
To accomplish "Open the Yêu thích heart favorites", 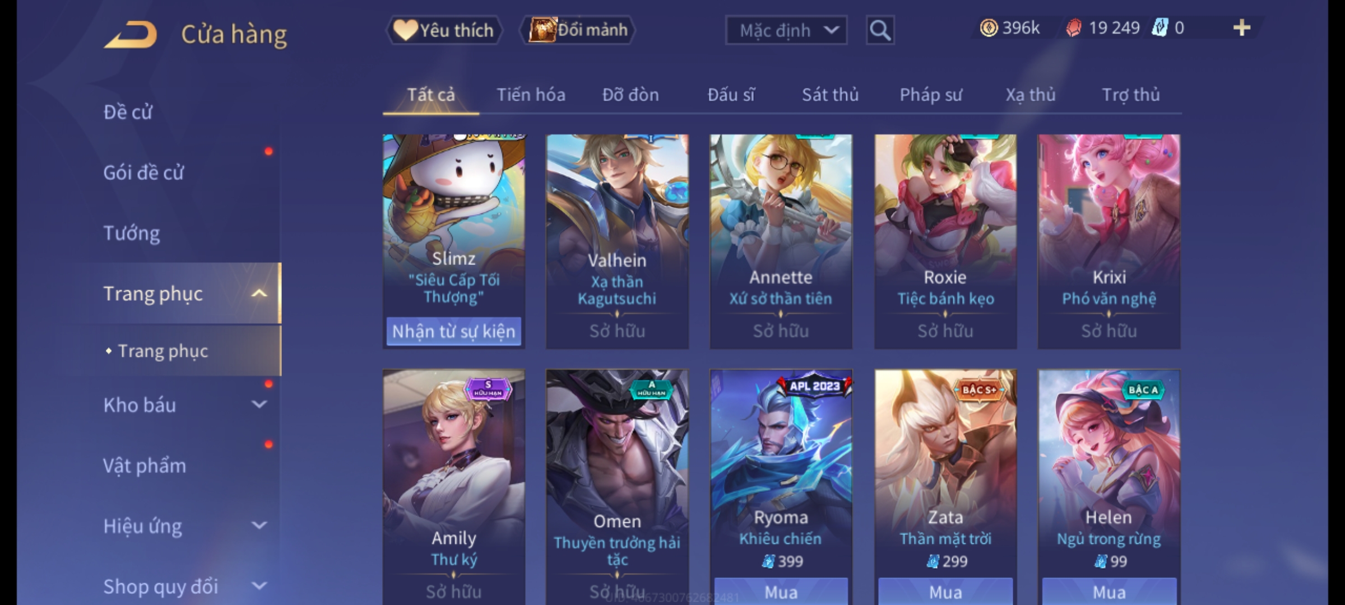I will tap(444, 30).
